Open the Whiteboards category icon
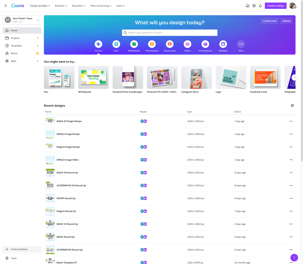303x264 pixels. (x=134, y=44)
